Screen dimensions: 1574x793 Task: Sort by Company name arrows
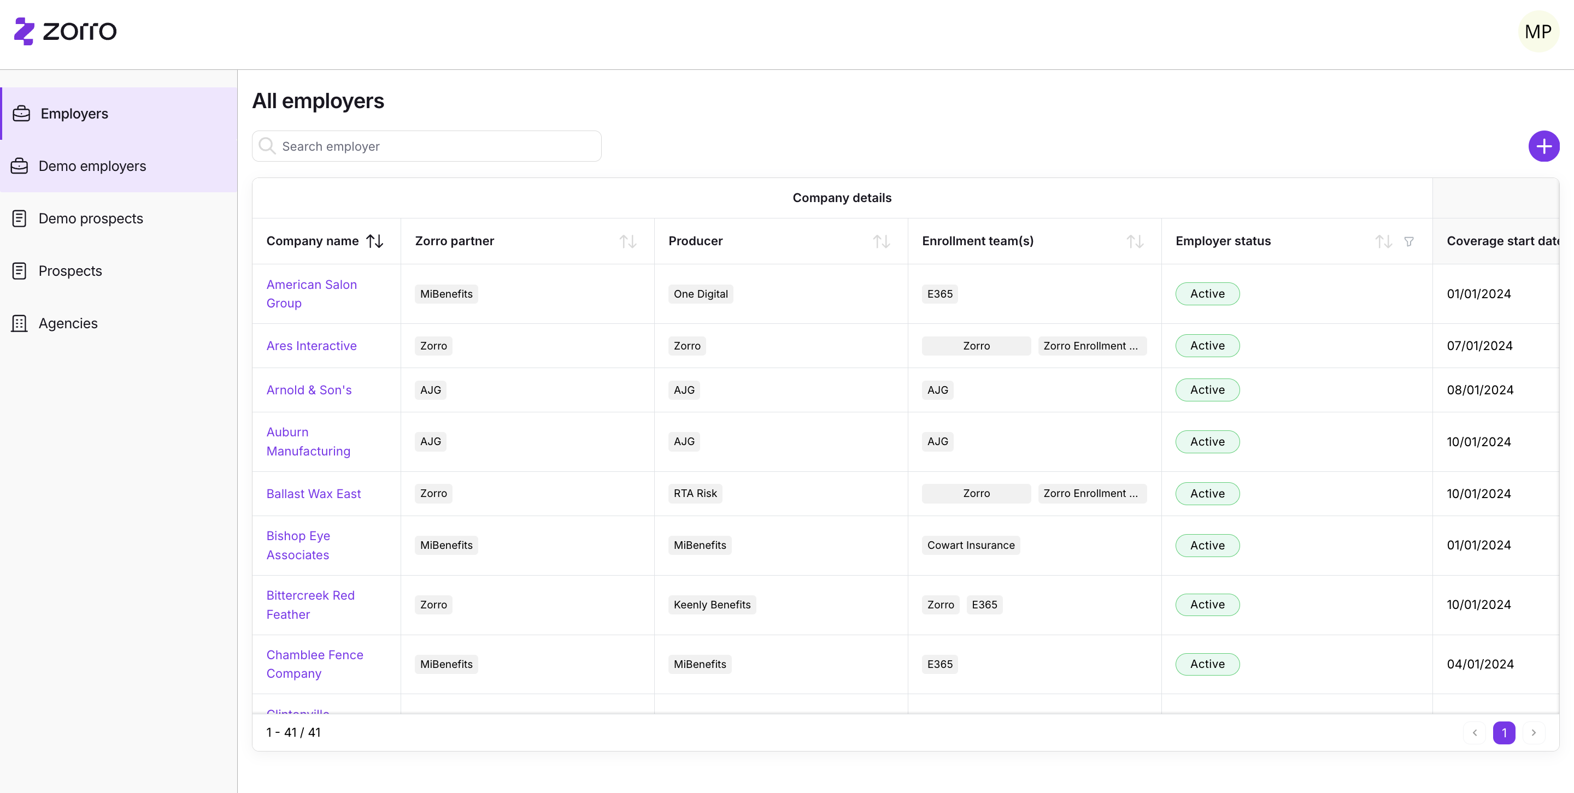point(375,241)
